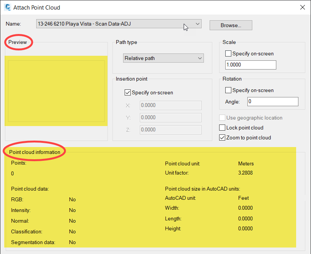
Task: Click inside the Scale value field
Action: (250, 65)
